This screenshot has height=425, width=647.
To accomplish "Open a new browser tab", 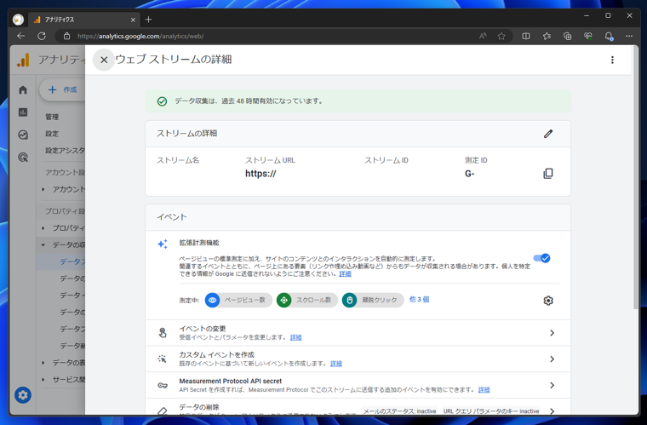I will (148, 20).
